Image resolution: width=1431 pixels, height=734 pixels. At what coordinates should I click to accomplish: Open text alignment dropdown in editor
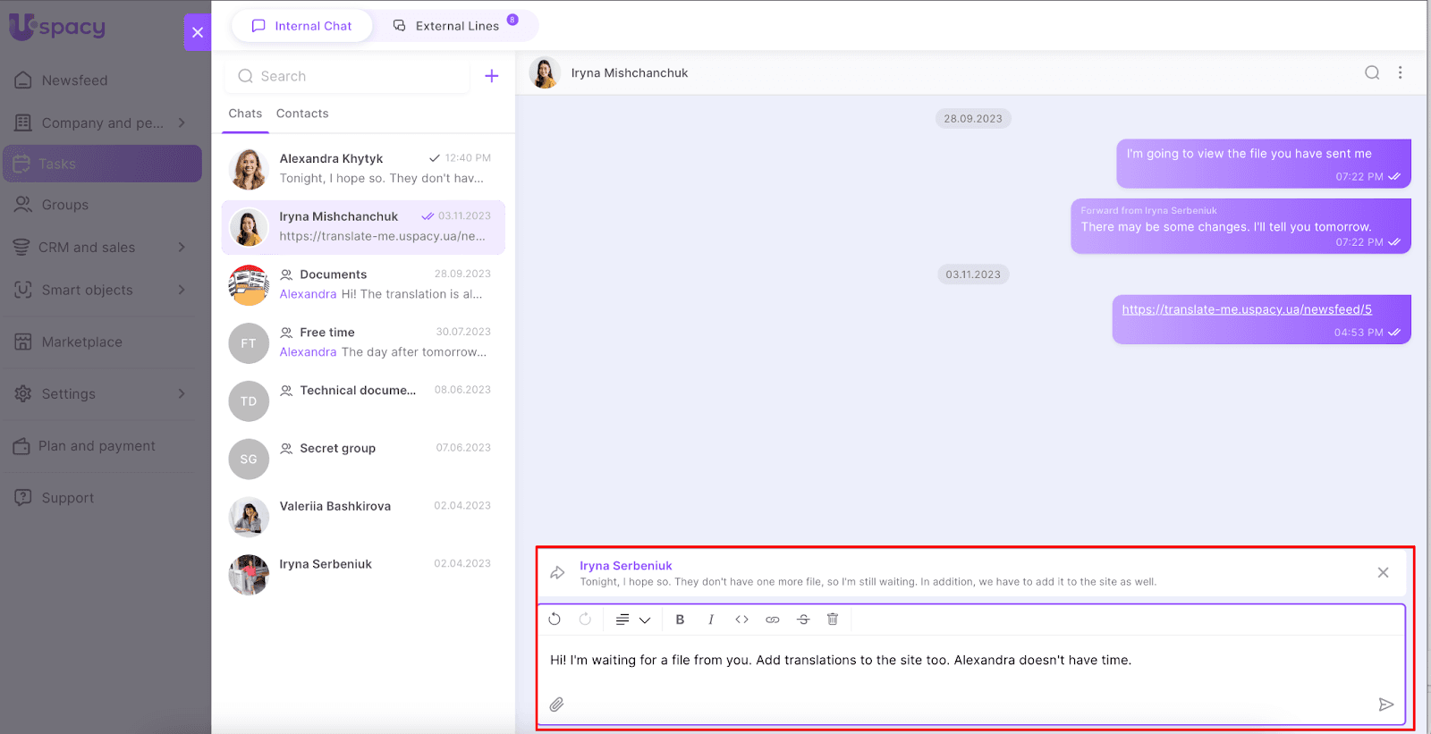(632, 620)
